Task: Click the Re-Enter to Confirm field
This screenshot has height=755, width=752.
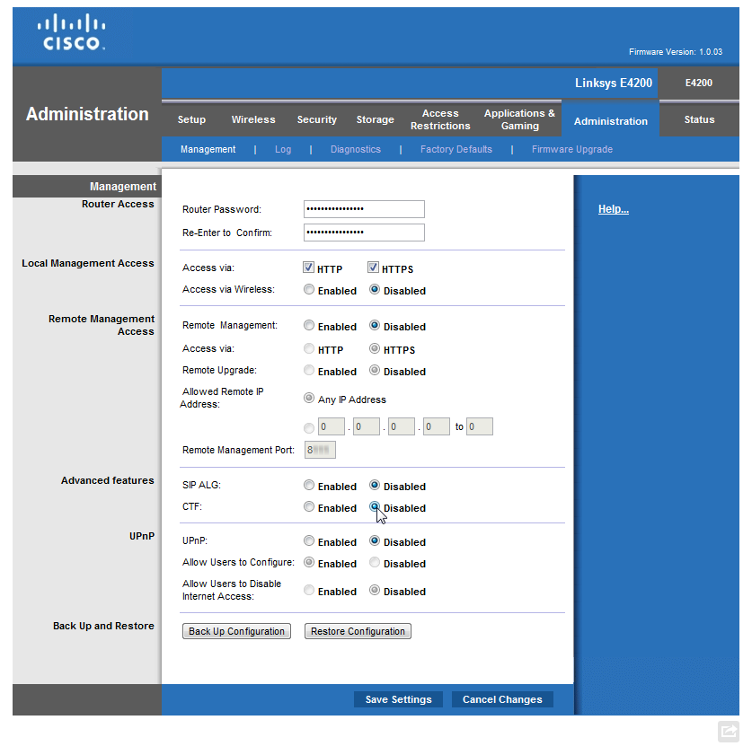Action: coord(364,233)
